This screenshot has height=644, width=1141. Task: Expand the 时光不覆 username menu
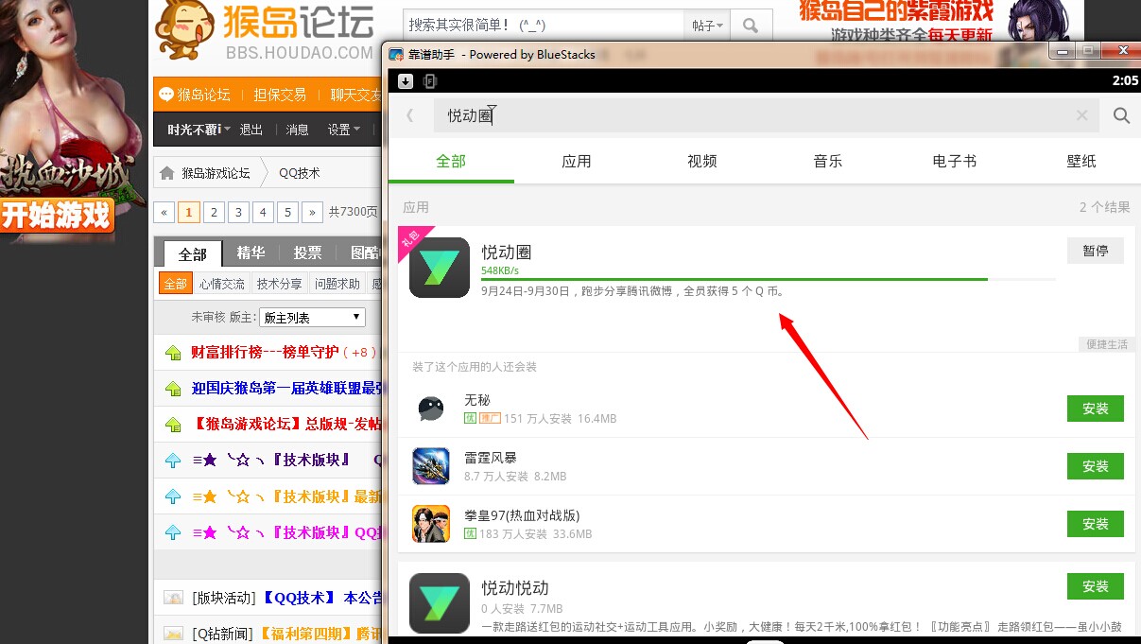[x=199, y=130]
